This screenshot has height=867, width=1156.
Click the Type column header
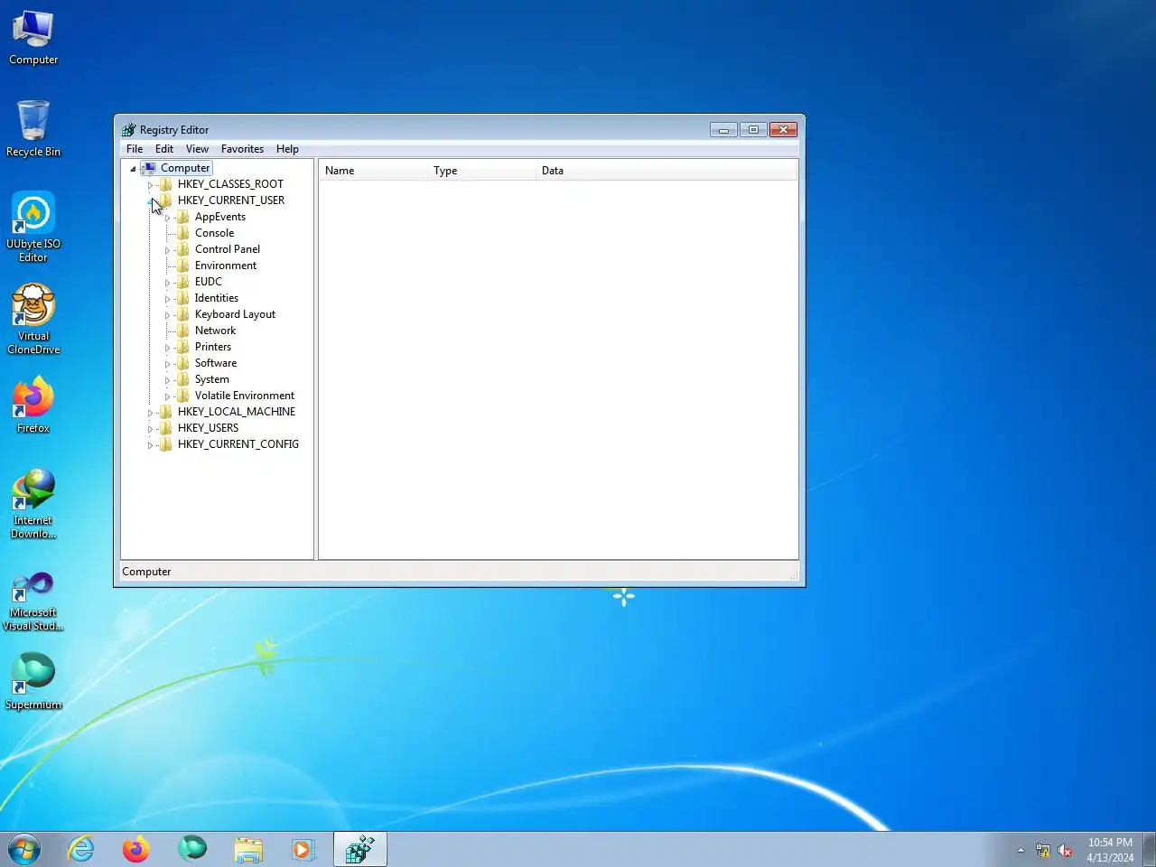pos(481,171)
